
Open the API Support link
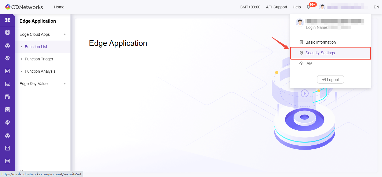(x=276, y=7)
